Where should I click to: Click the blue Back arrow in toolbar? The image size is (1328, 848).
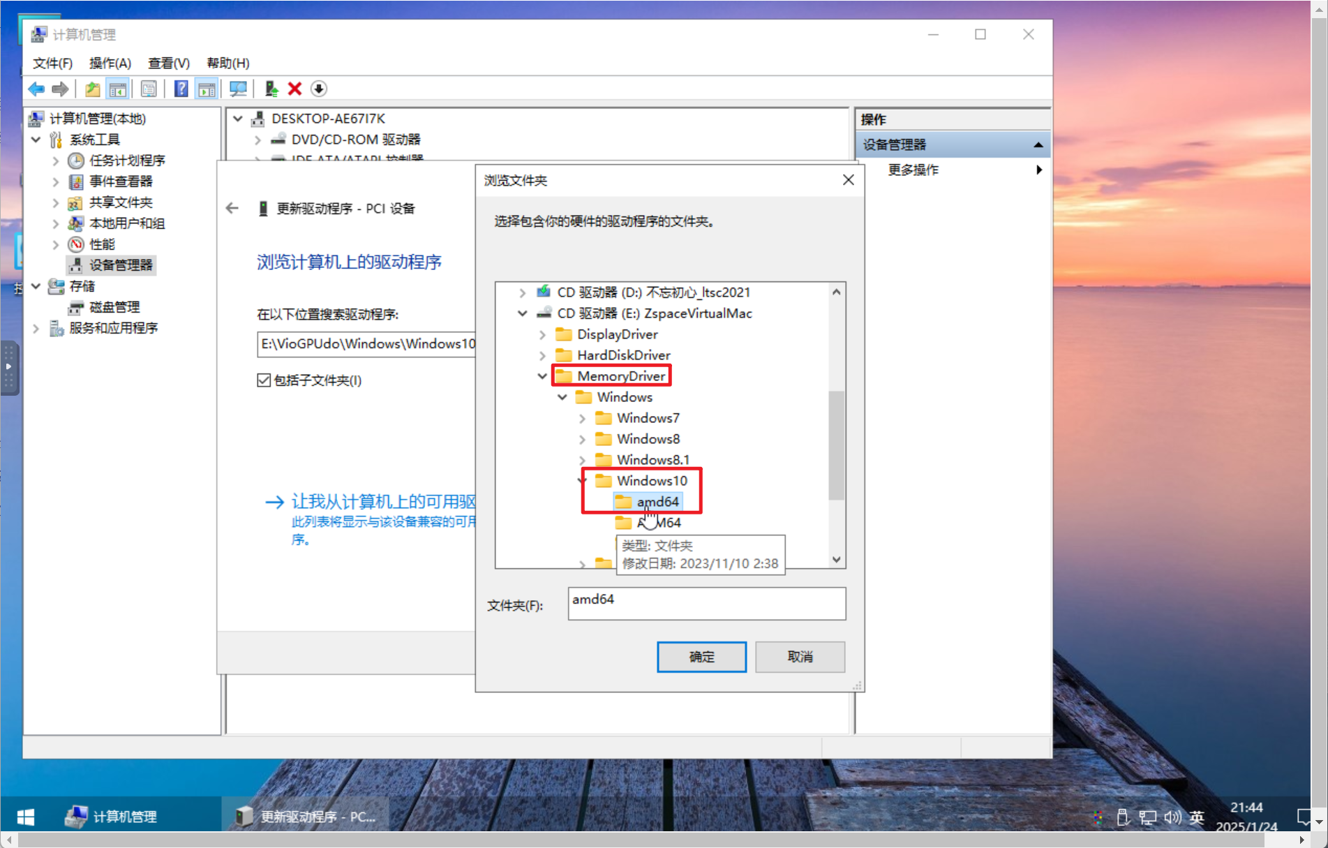pos(36,89)
